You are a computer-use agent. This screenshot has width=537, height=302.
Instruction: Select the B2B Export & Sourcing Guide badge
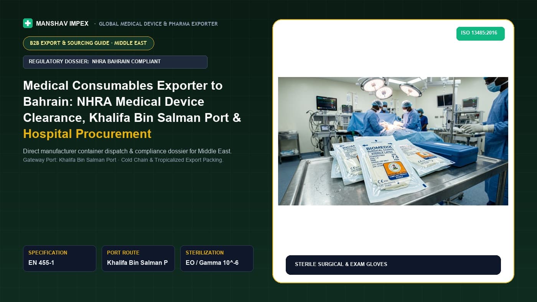(x=89, y=43)
